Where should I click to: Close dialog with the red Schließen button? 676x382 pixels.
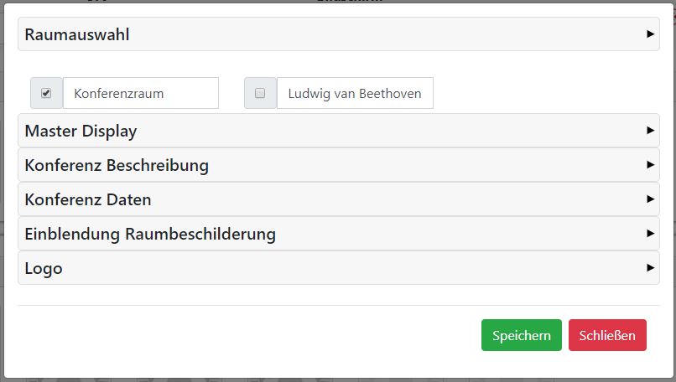607,335
